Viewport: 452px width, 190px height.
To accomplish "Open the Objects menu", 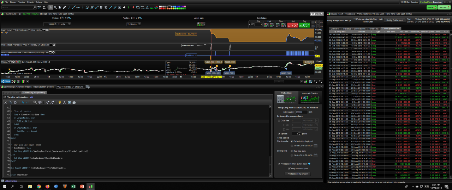I will (x=30, y=2).
